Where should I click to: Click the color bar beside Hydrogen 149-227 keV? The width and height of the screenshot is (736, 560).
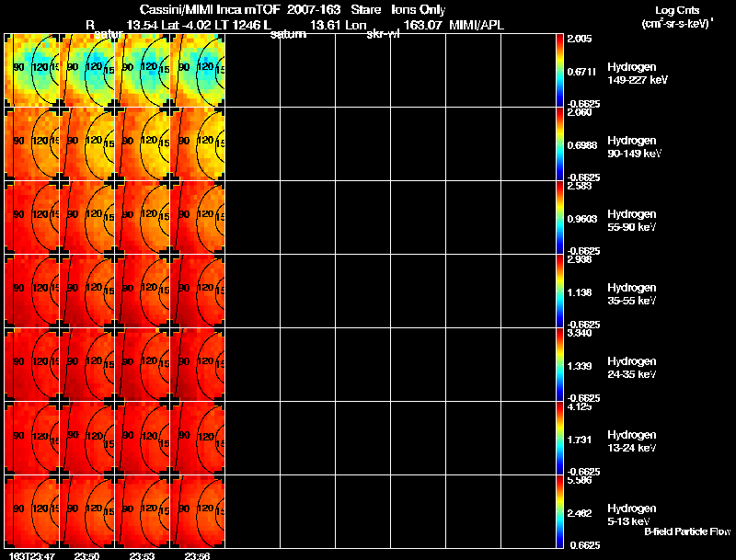point(559,71)
